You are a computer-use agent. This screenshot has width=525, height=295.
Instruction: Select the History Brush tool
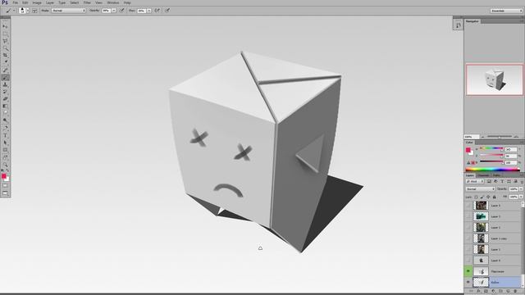pyautogui.click(x=5, y=92)
